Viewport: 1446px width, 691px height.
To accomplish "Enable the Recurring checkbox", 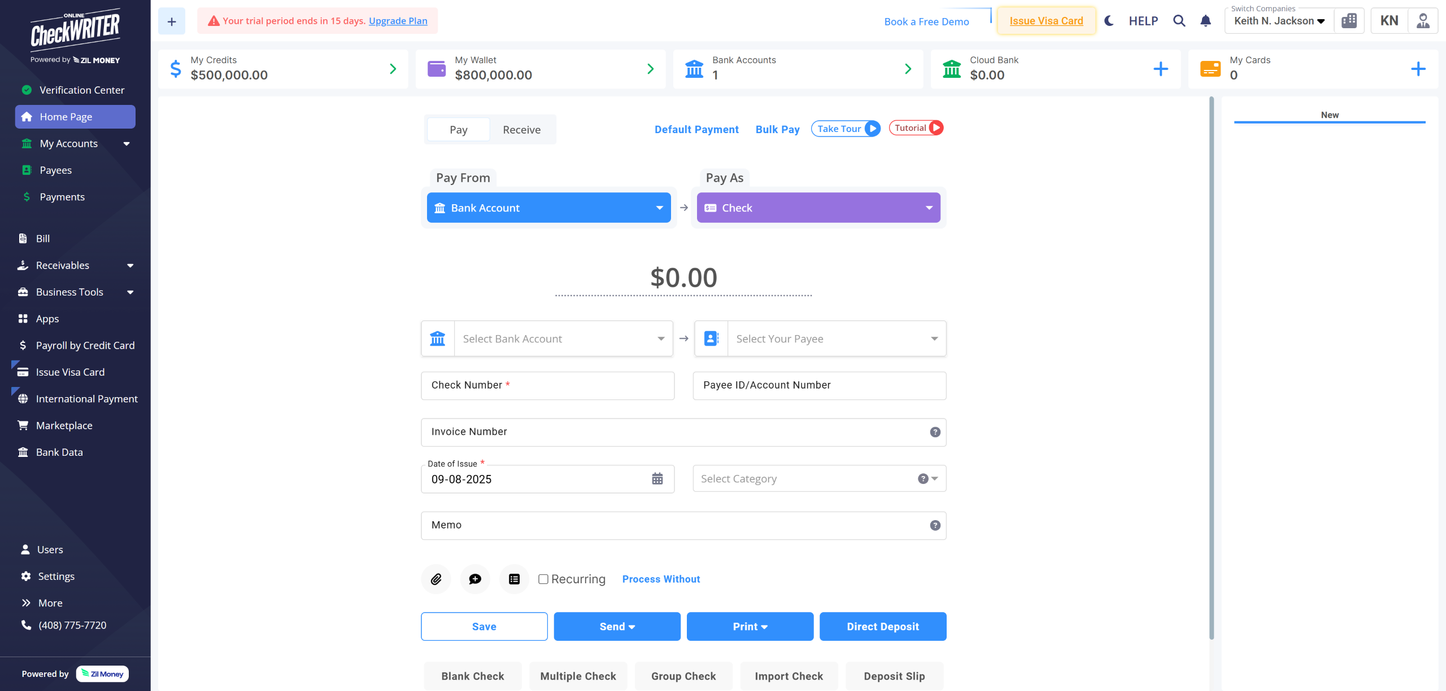I will 543,579.
